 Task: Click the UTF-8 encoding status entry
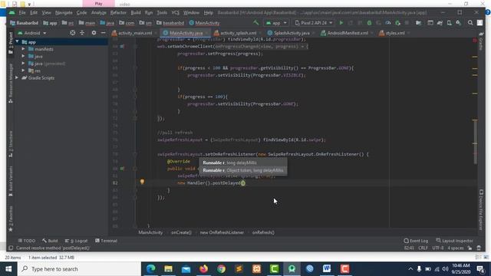pyautogui.click(x=438, y=248)
